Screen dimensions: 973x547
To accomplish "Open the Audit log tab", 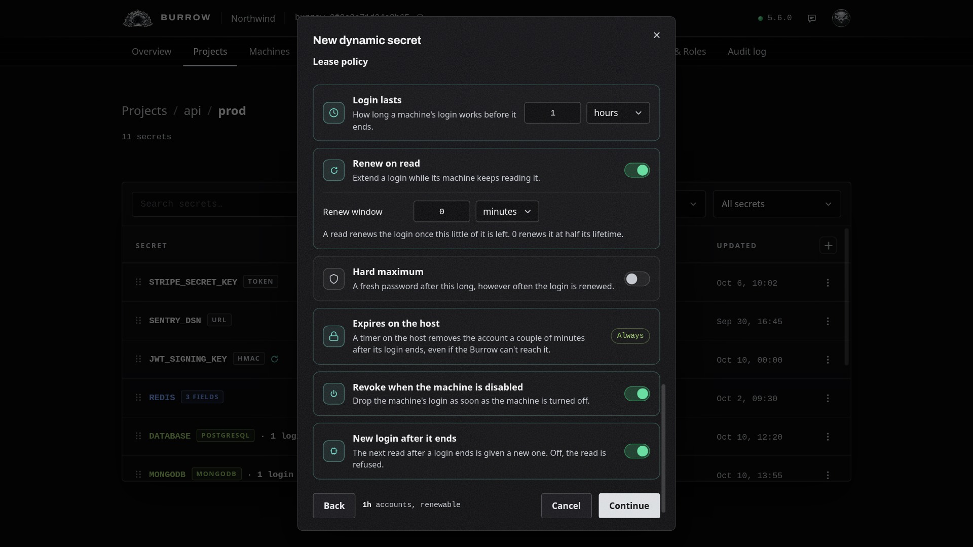I will tap(747, 52).
